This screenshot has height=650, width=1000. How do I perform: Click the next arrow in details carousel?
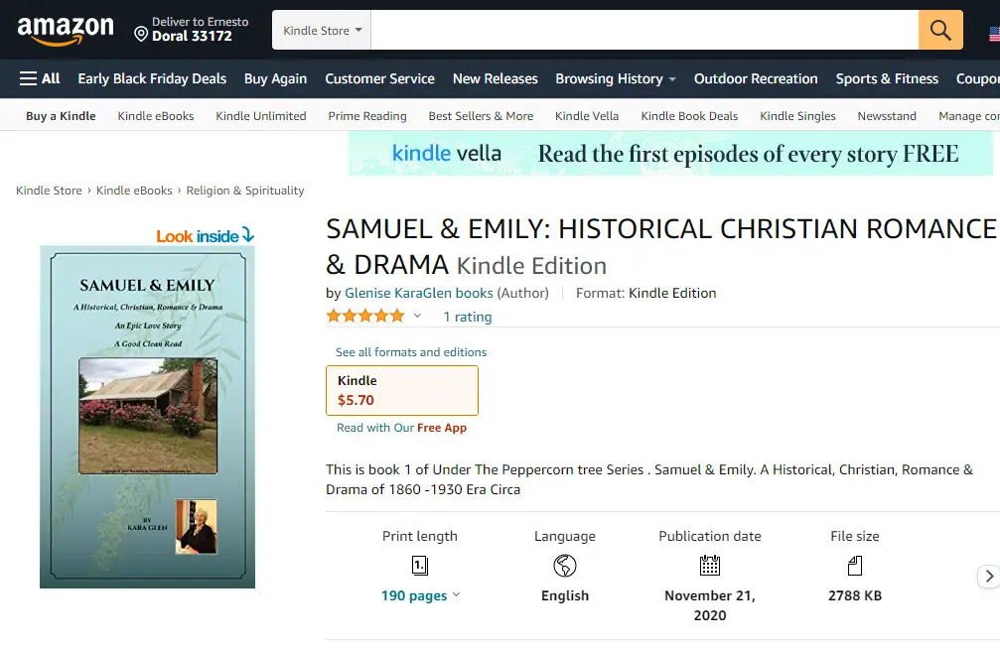coord(988,576)
